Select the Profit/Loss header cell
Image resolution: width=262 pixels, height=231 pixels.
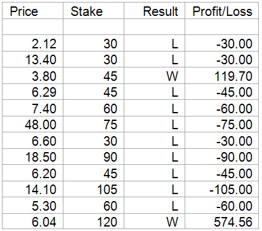(x=221, y=11)
